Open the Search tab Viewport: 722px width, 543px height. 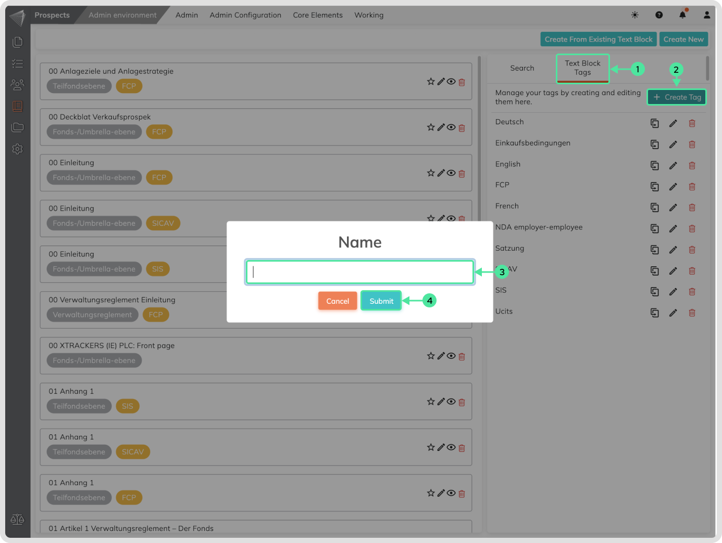click(x=522, y=68)
